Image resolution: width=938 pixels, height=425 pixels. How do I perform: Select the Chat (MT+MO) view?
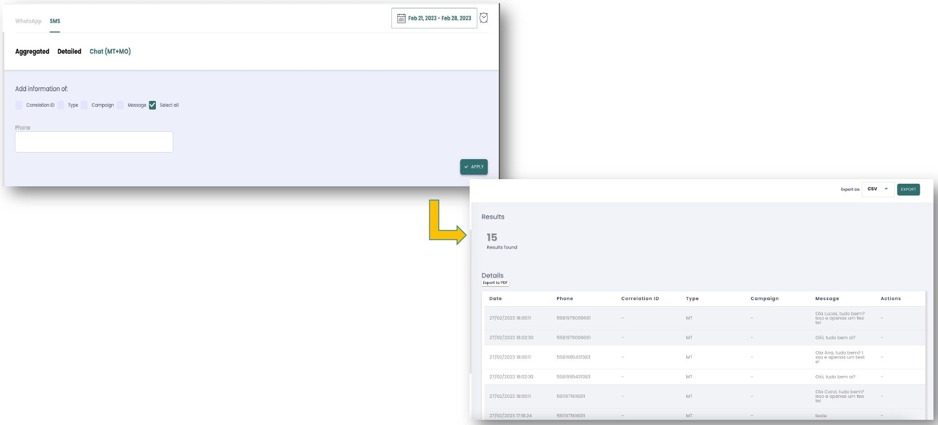110,52
